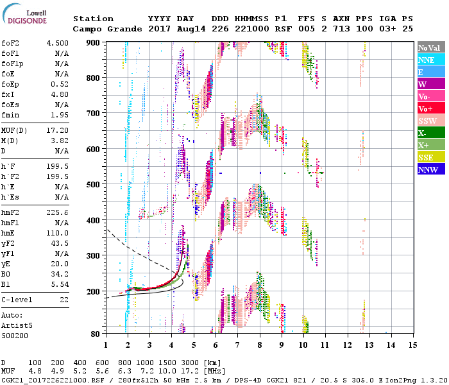Click the light green X+ legend swatch

(430, 145)
